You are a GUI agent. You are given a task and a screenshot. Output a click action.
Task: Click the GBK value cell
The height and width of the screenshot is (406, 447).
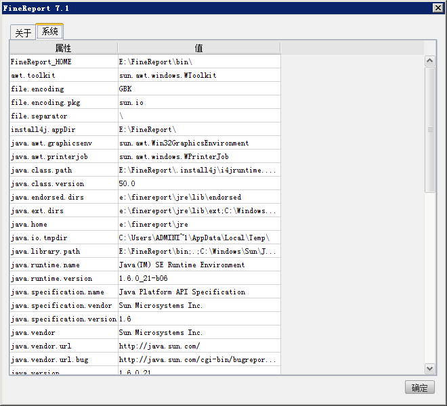(199, 89)
